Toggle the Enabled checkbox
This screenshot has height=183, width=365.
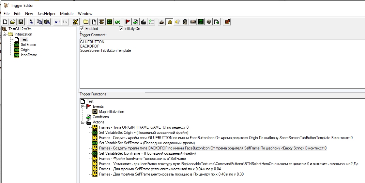pos(82,29)
